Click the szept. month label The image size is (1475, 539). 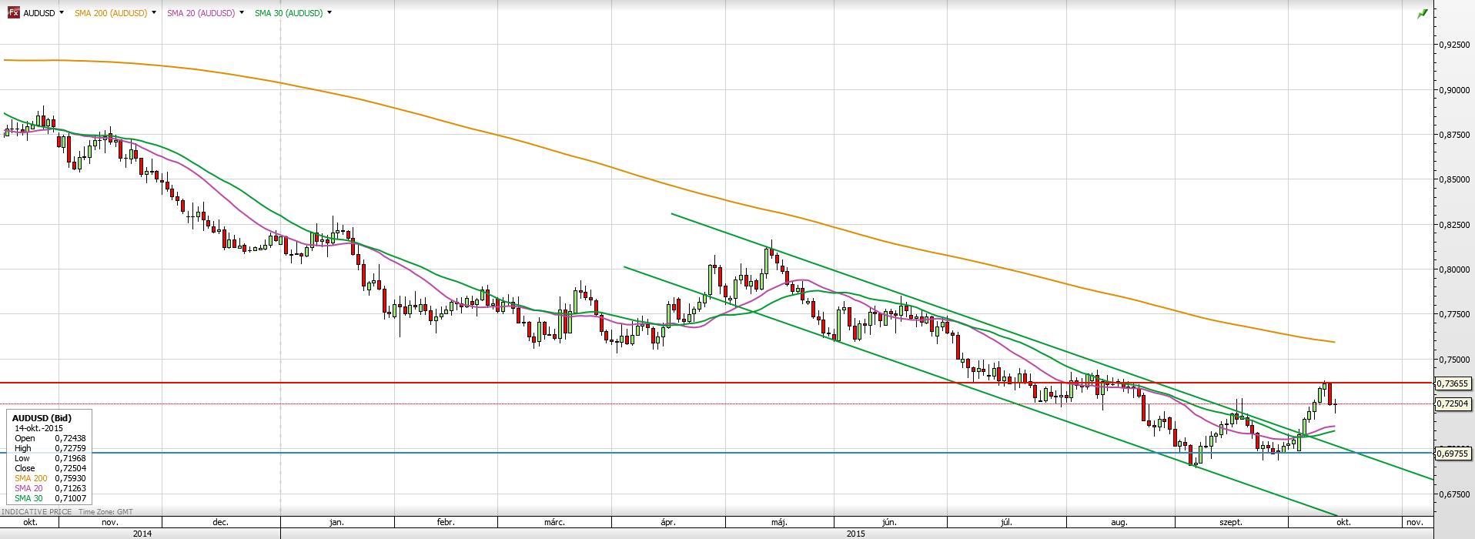coord(1231,522)
